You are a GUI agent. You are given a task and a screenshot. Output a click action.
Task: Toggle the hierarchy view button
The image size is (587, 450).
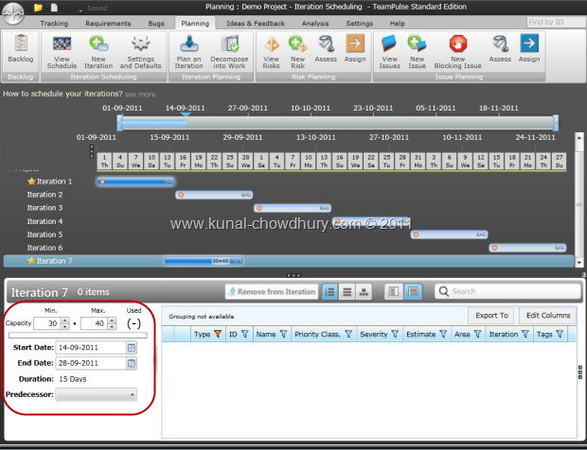pyautogui.click(x=364, y=291)
